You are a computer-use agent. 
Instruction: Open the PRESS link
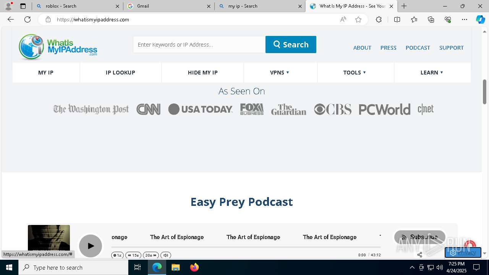[388, 48]
